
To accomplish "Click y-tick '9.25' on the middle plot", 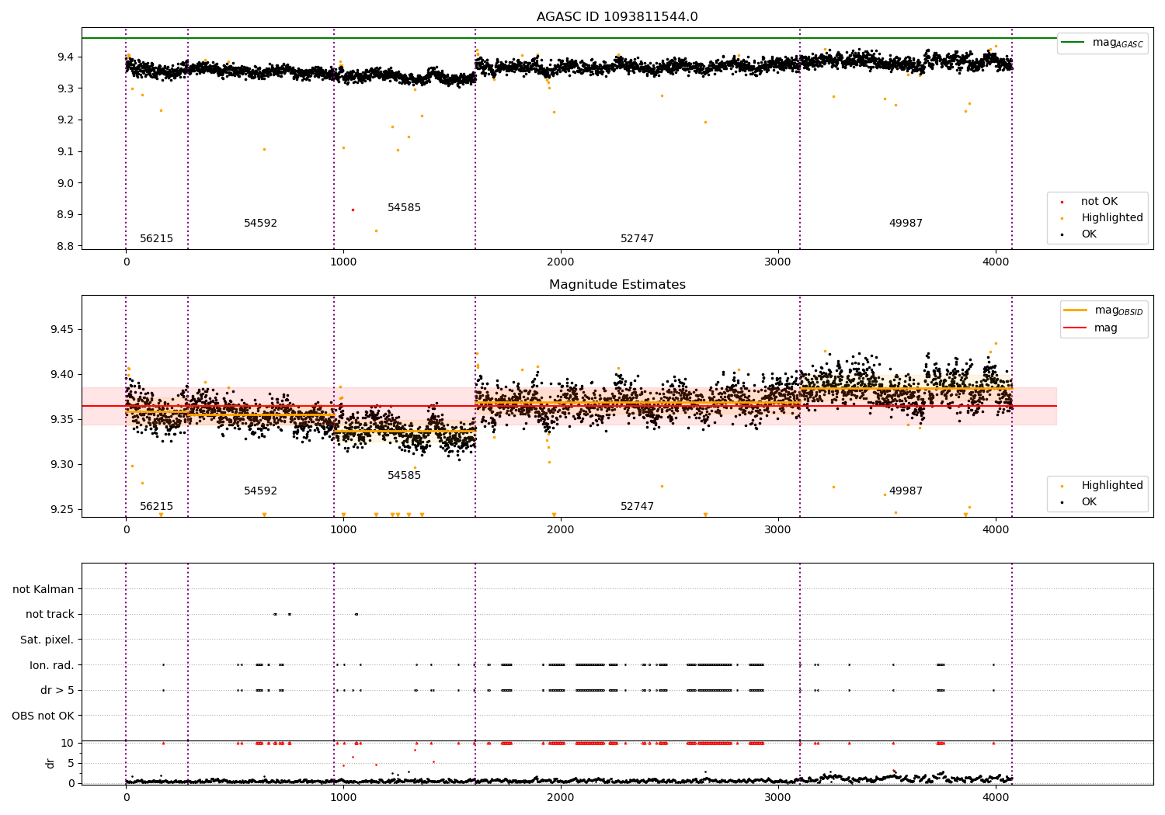I will 62,510.
